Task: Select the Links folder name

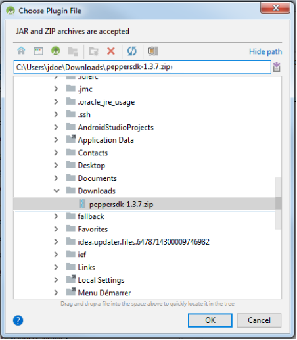Action: coord(87,267)
